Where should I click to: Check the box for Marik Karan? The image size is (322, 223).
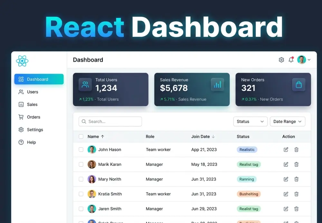tap(81, 165)
